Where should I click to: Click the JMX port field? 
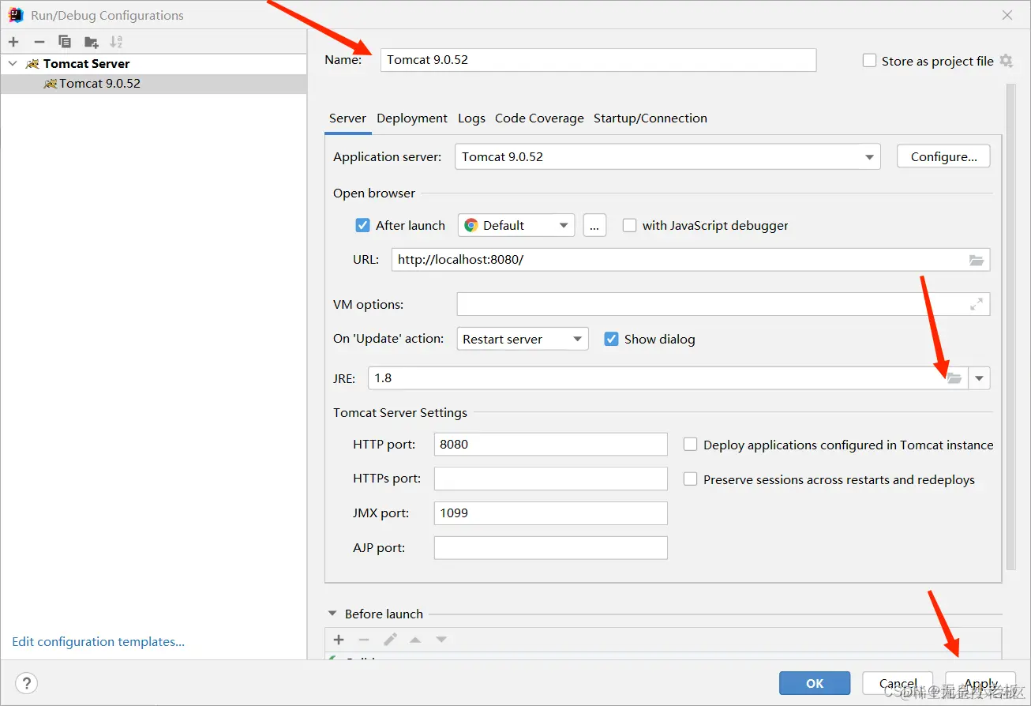(551, 513)
